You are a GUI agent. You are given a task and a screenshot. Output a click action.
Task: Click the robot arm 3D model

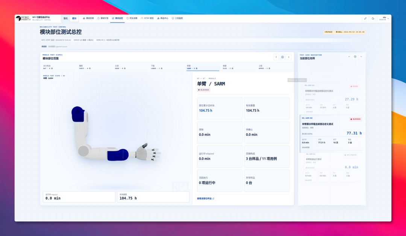tap(116, 134)
